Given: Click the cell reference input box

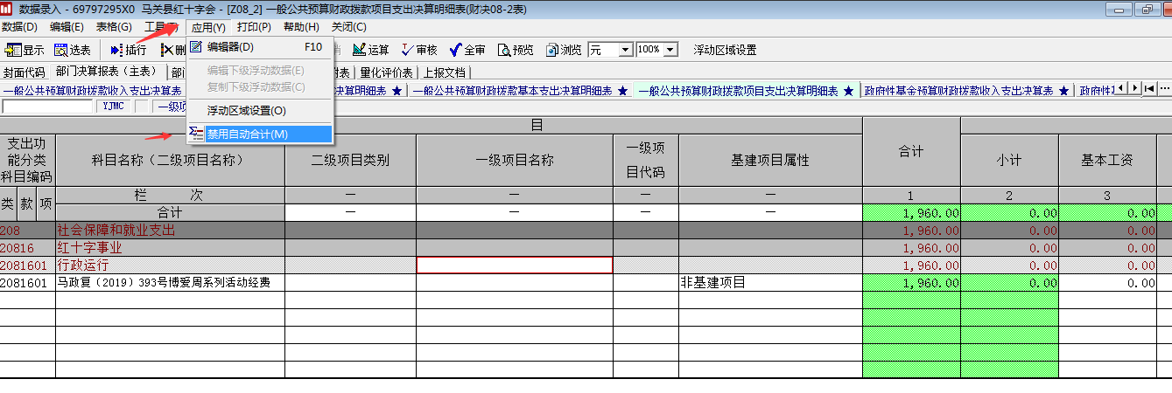Looking at the screenshot, I should [x=47, y=107].
